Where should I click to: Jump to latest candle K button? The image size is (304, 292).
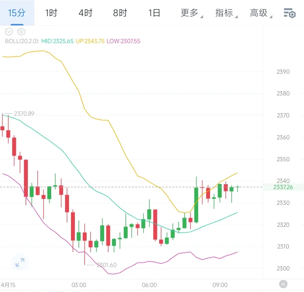[x=283, y=284]
